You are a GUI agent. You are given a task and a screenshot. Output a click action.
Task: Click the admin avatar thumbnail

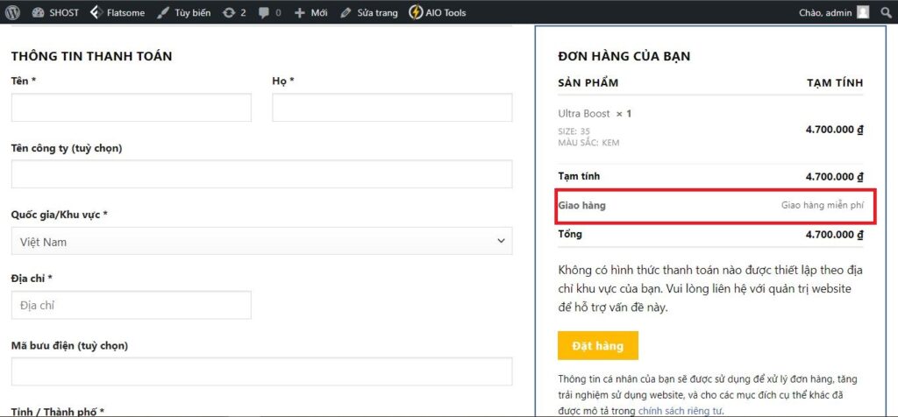(x=864, y=13)
